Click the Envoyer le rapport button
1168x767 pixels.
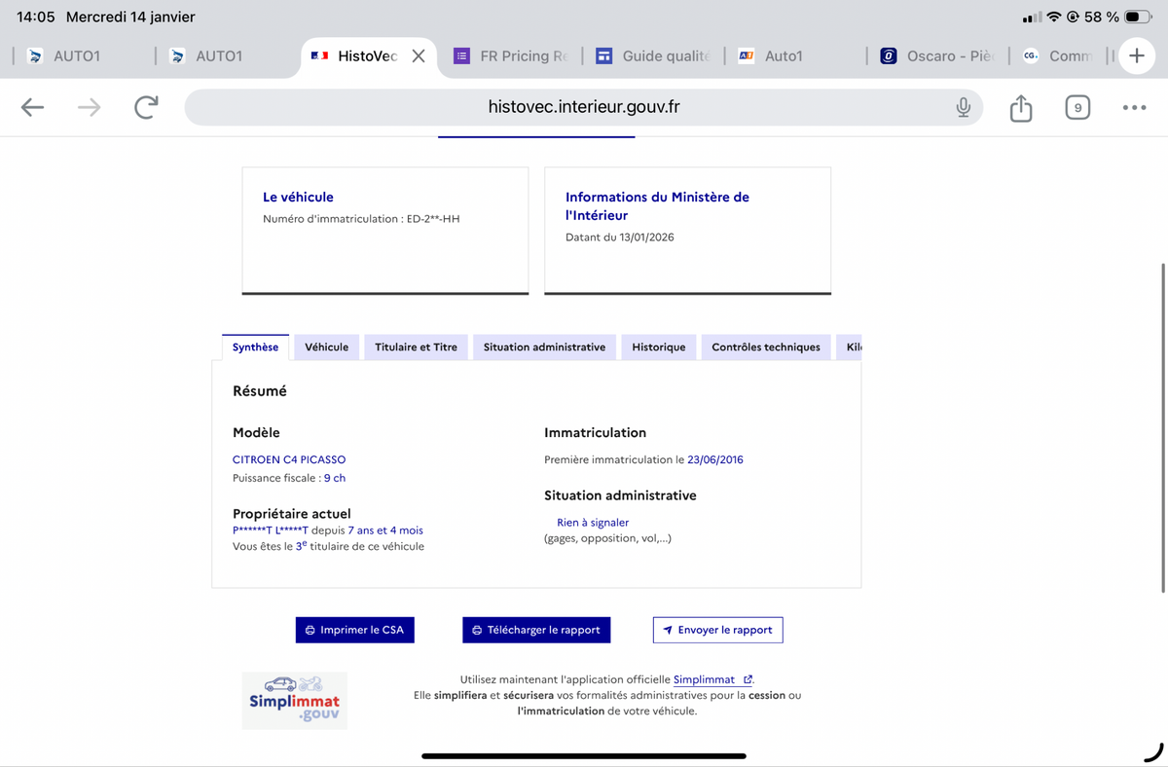[717, 630]
